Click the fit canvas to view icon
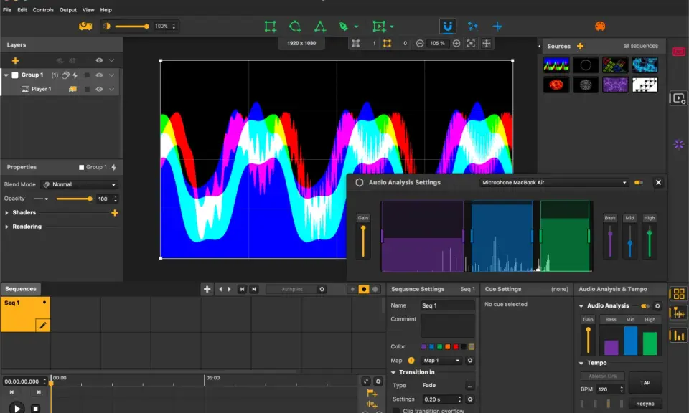The height and width of the screenshot is (413, 689). [471, 44]
